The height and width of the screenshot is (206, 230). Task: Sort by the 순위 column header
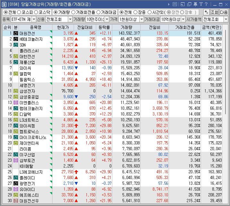[x=7, y=27]
